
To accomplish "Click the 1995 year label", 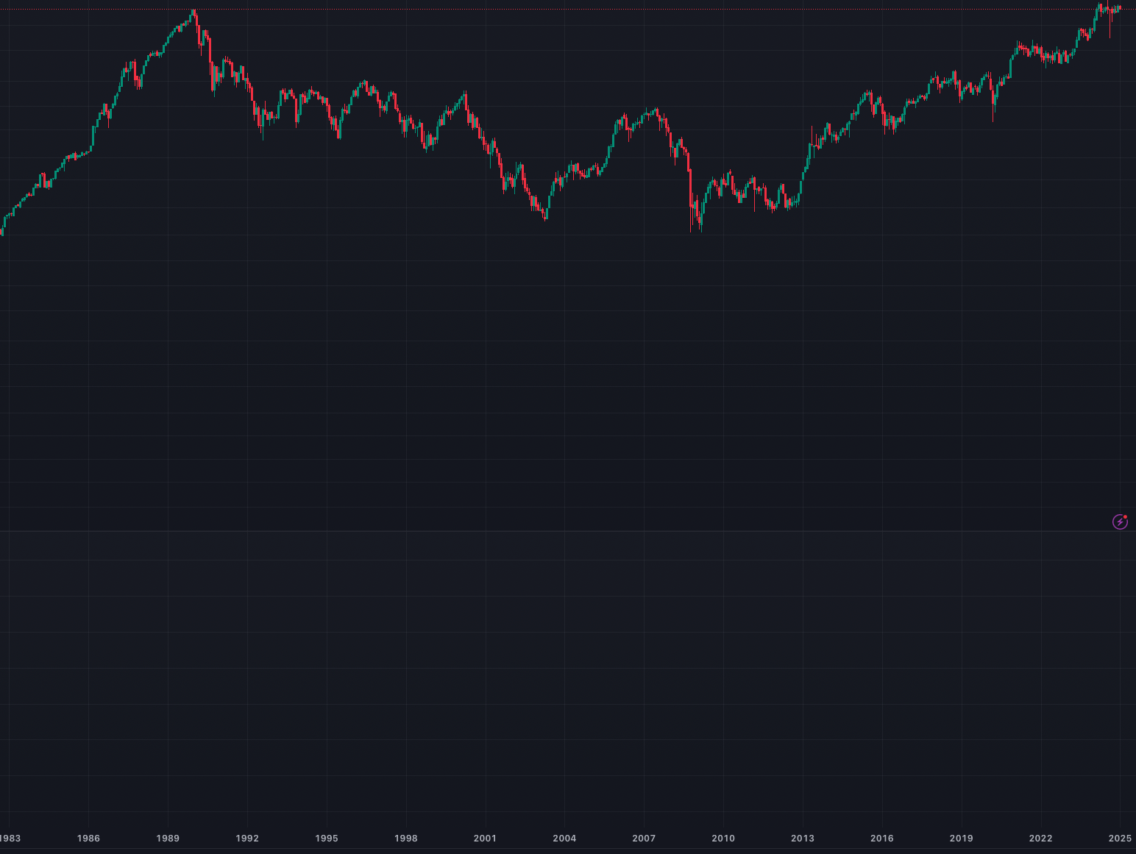I will pos(327,838).
